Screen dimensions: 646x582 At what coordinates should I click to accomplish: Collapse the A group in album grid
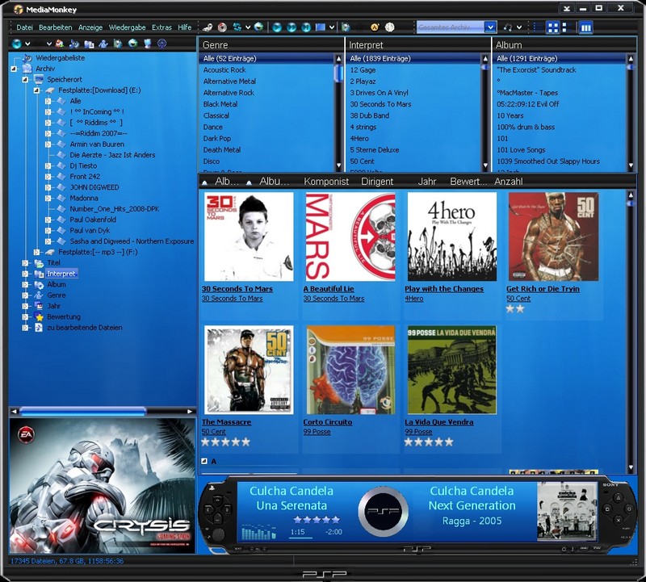pos(204,461)
